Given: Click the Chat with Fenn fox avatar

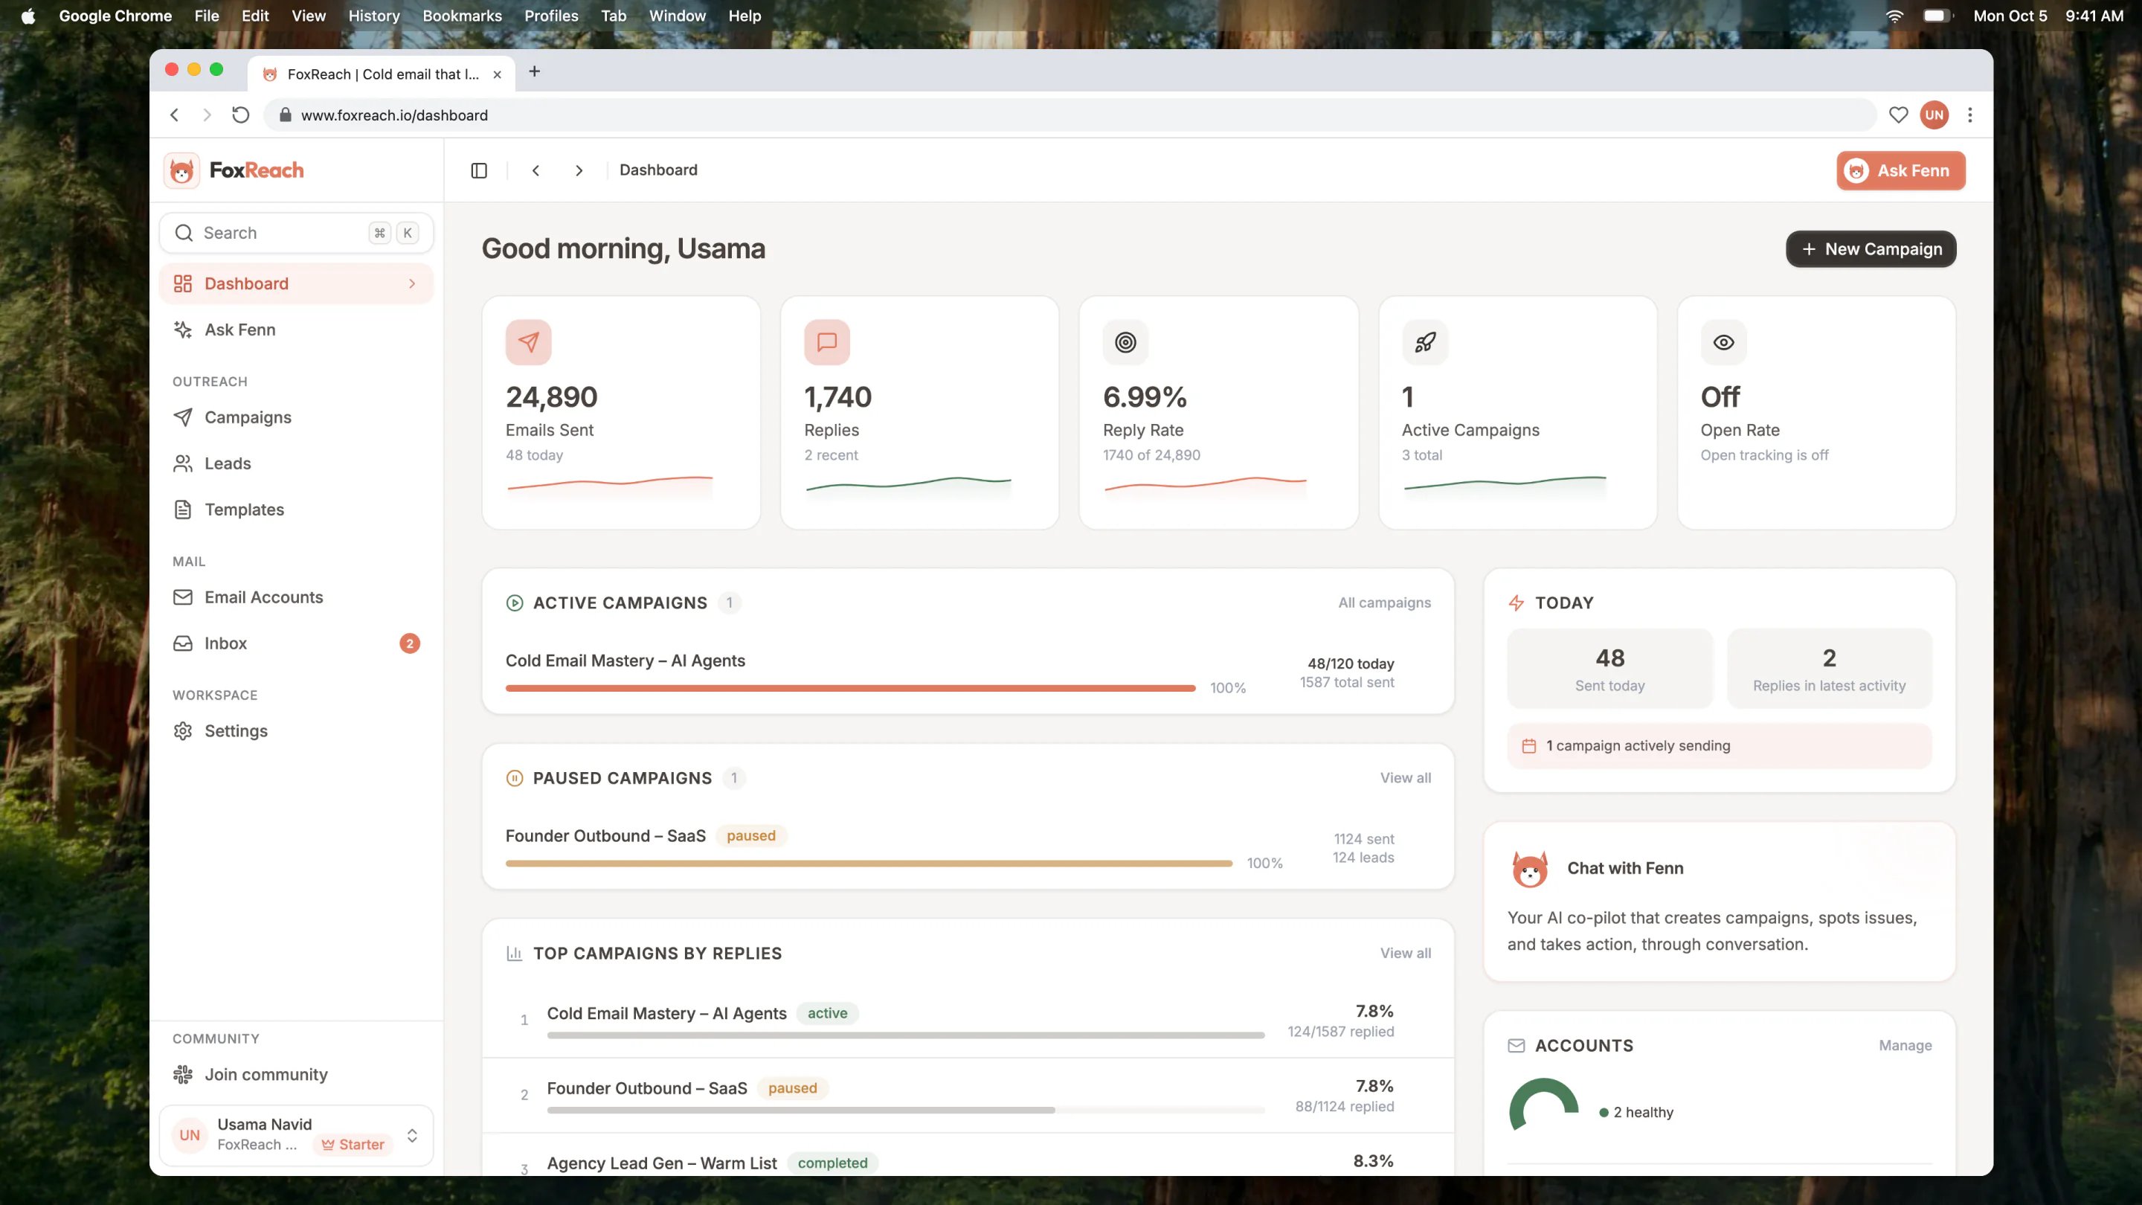Looking at the screenshot, I should coord(1529,868).
